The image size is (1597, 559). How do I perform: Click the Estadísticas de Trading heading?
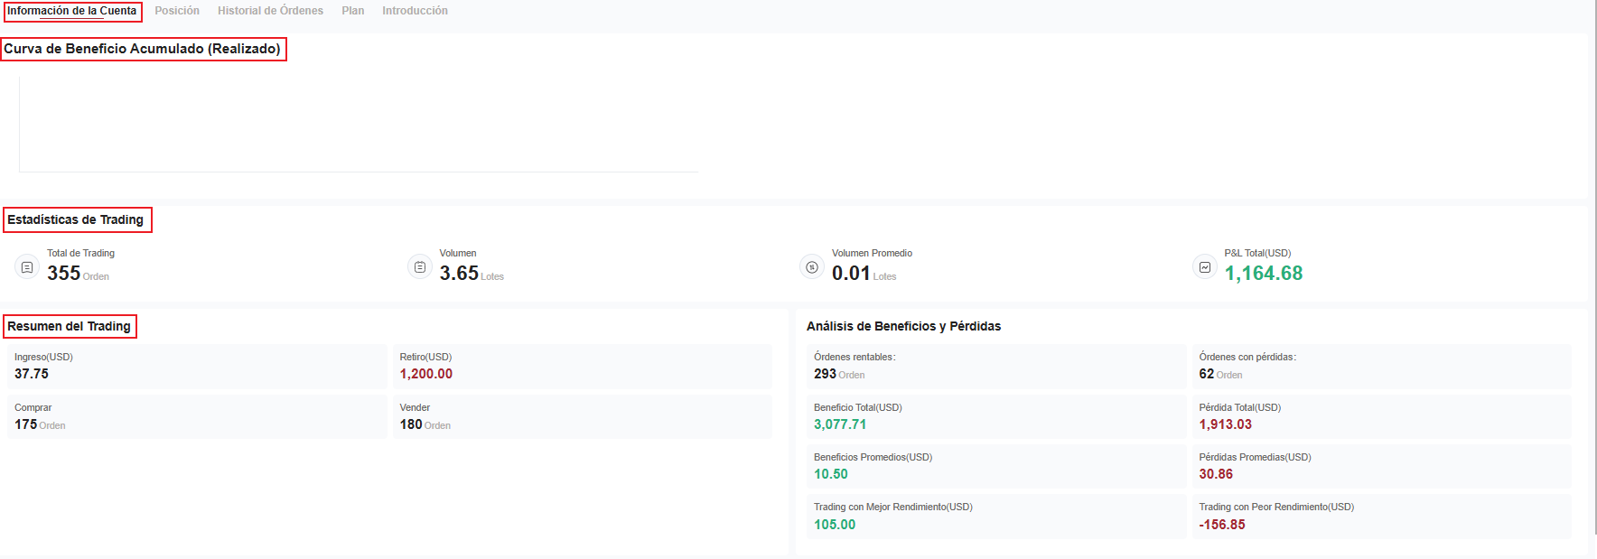(x=75, y=219)
